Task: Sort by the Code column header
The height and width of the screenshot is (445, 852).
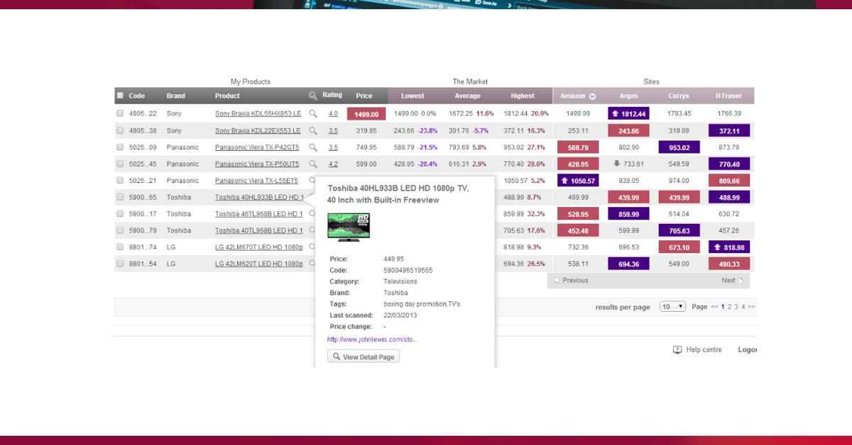Action: [x=137, y=96]
